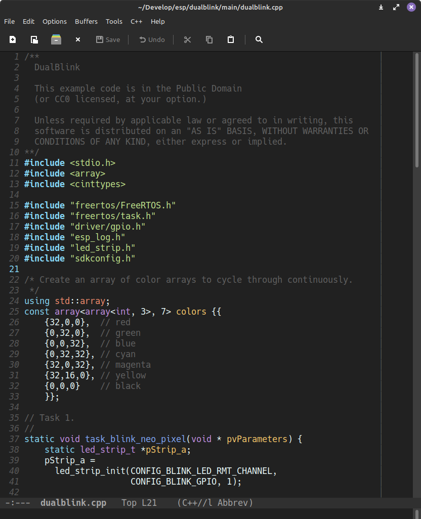Open the File menu
The height and width of the screenshot is (519, 421).
[9, 22]
